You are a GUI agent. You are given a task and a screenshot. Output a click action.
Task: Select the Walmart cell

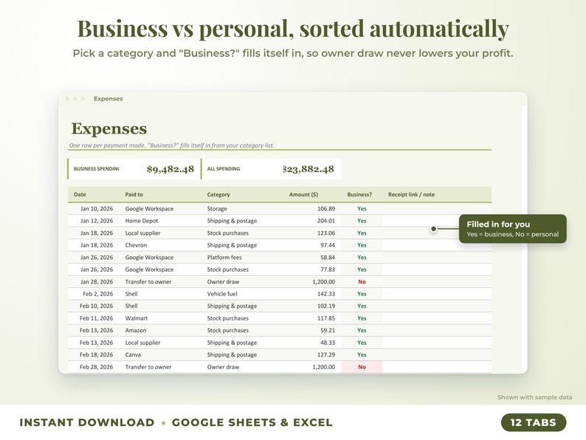[136, 318]
